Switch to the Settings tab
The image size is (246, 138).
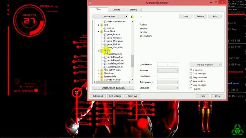click(133, 10)
